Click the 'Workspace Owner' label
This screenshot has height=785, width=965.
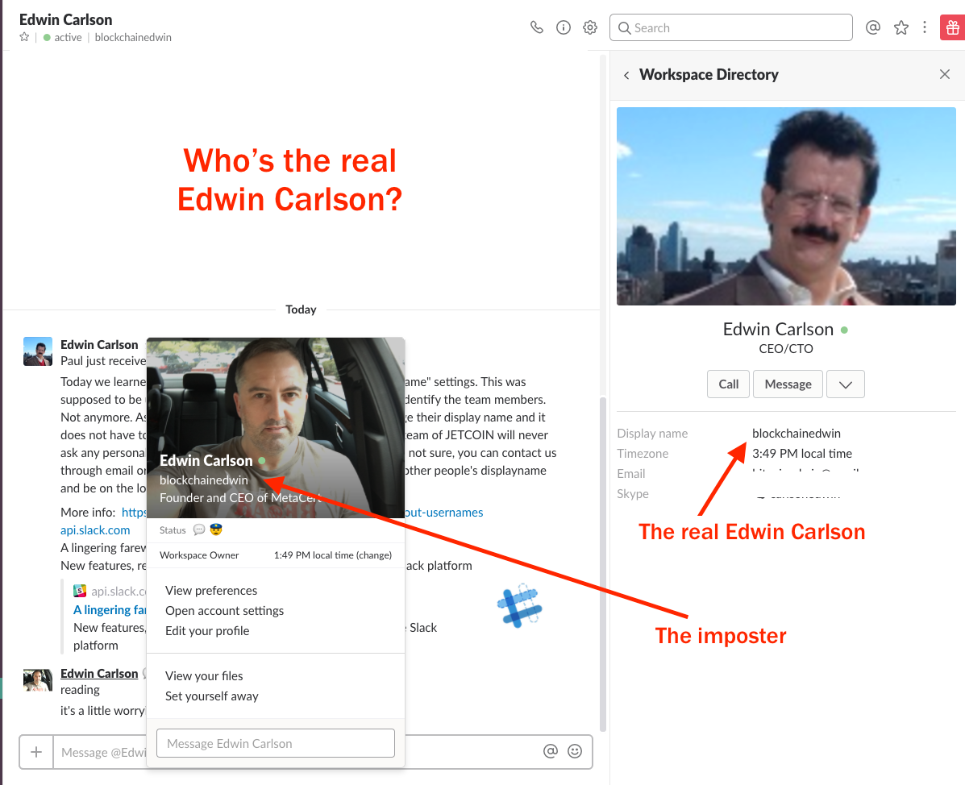199,555
